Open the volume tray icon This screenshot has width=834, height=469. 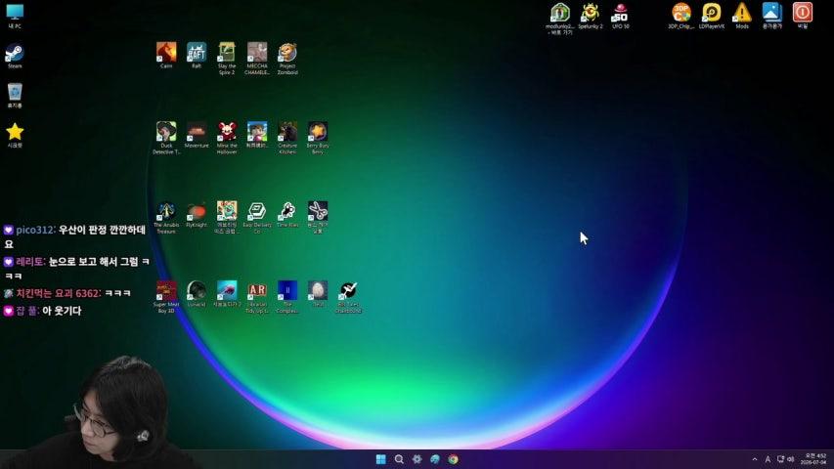[x=790, y=459]
